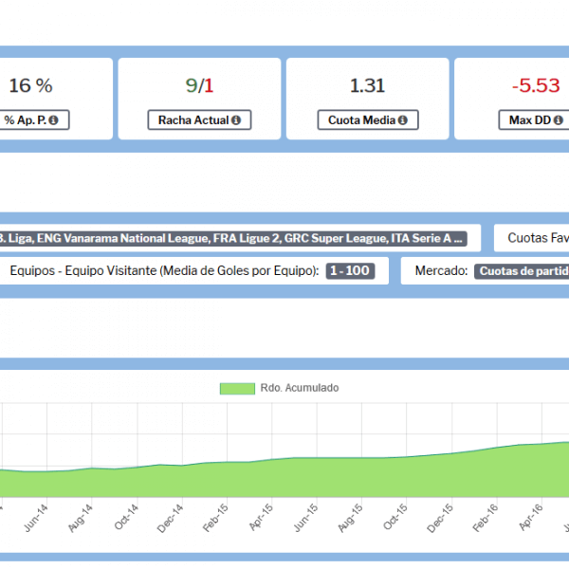Viewport: 569px width, 569px height.
Task: Click info icon beside Racha Actual
Action: (x=236, y=120)
